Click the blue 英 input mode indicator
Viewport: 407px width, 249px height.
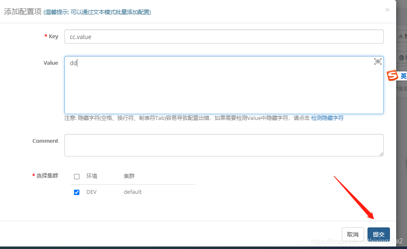(x=403, y=76)
